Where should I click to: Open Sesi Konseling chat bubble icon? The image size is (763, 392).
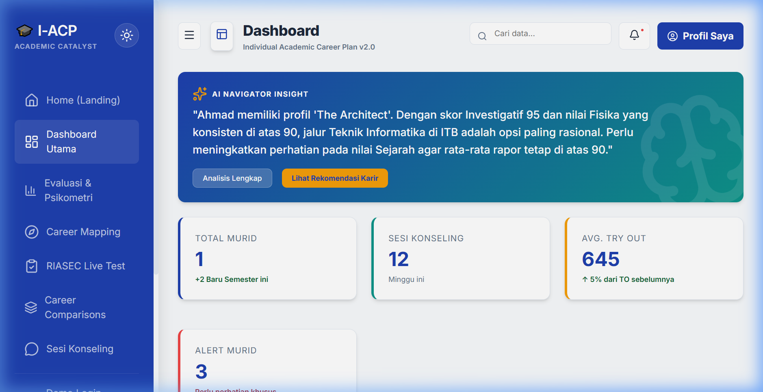point(31,349)
